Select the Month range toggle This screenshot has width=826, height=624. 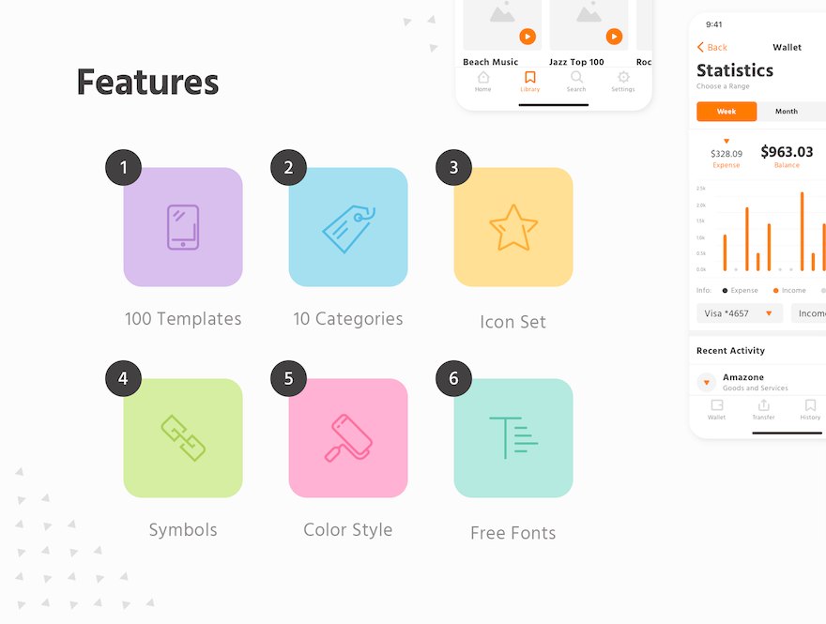[787, 112]
